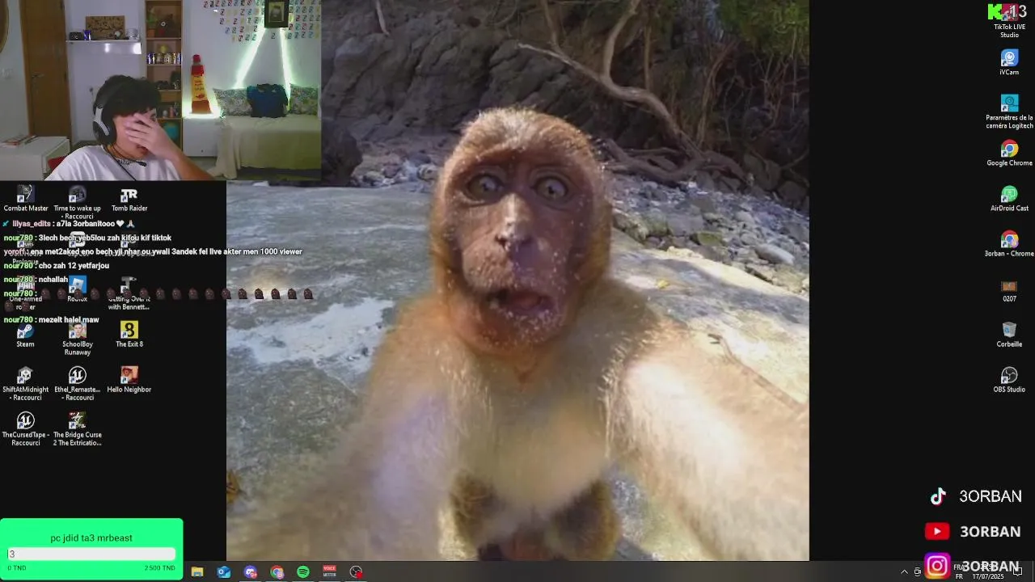Click the donation goal progress bar
The height and width of the screenshot is (582, 1035).
(x=91, y=554)
